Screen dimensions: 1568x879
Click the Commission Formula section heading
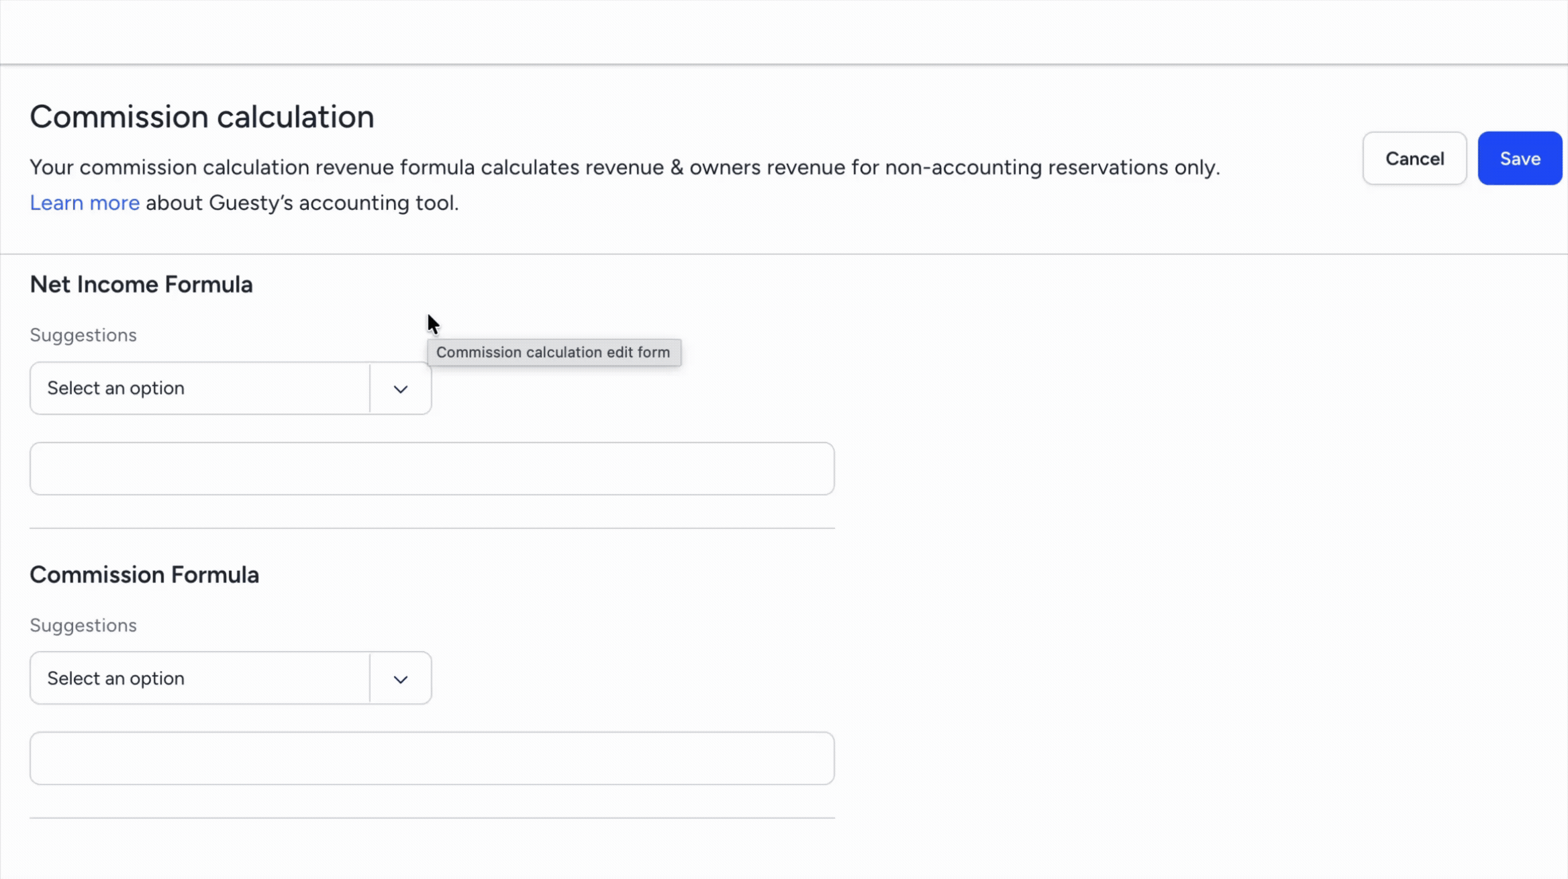(144, 574)
